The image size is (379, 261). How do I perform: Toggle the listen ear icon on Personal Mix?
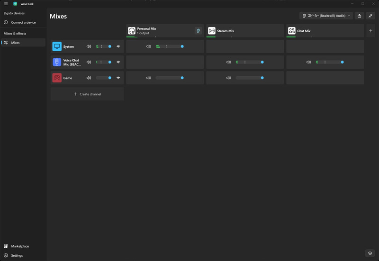(198, 31)
